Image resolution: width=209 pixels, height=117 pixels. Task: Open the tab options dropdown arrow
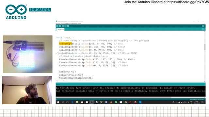click(x=203, y=29)
